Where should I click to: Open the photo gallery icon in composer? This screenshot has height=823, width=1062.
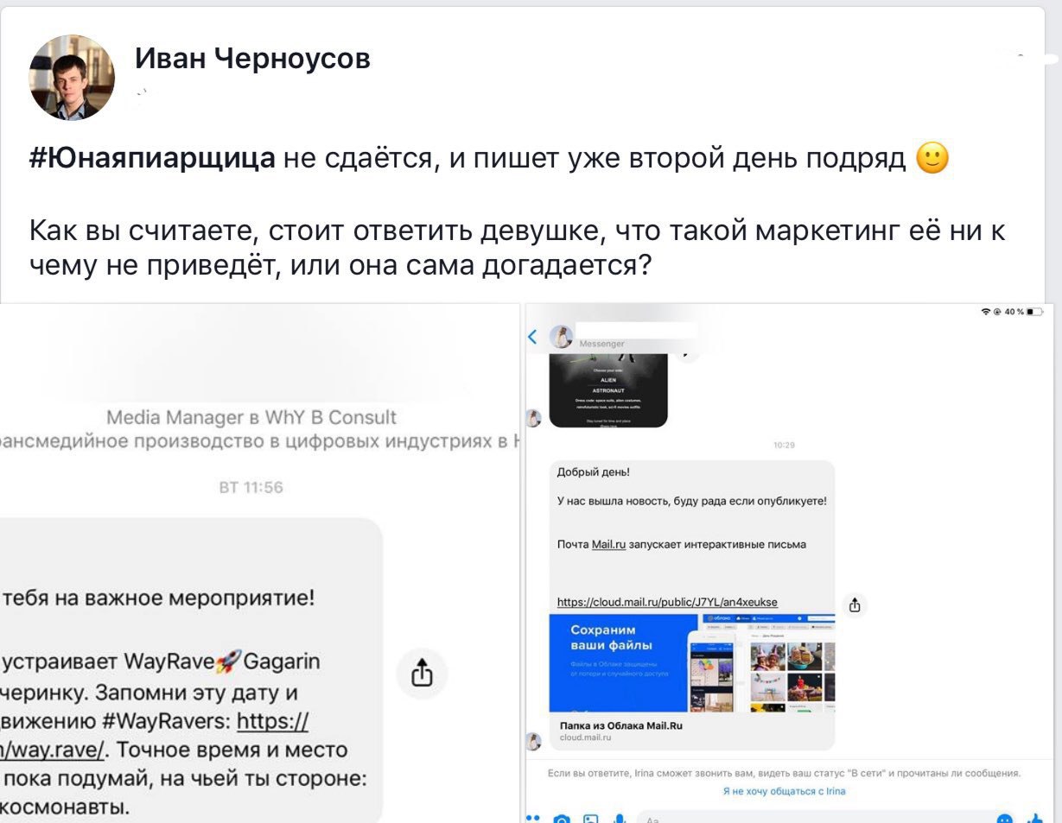[x=591, y=820]
